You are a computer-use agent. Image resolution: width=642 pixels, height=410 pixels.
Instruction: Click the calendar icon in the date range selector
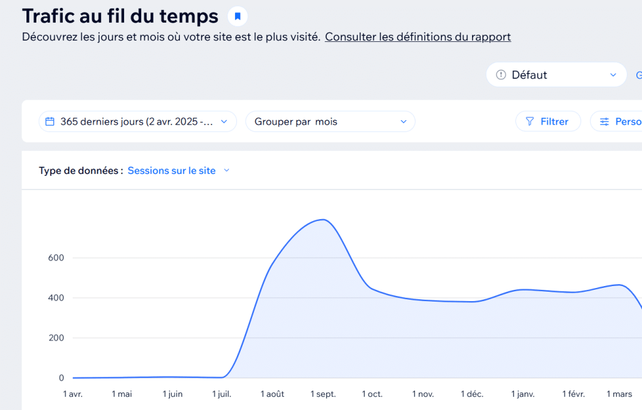[x=50, y=121]
